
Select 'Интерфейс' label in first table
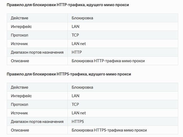21,27
